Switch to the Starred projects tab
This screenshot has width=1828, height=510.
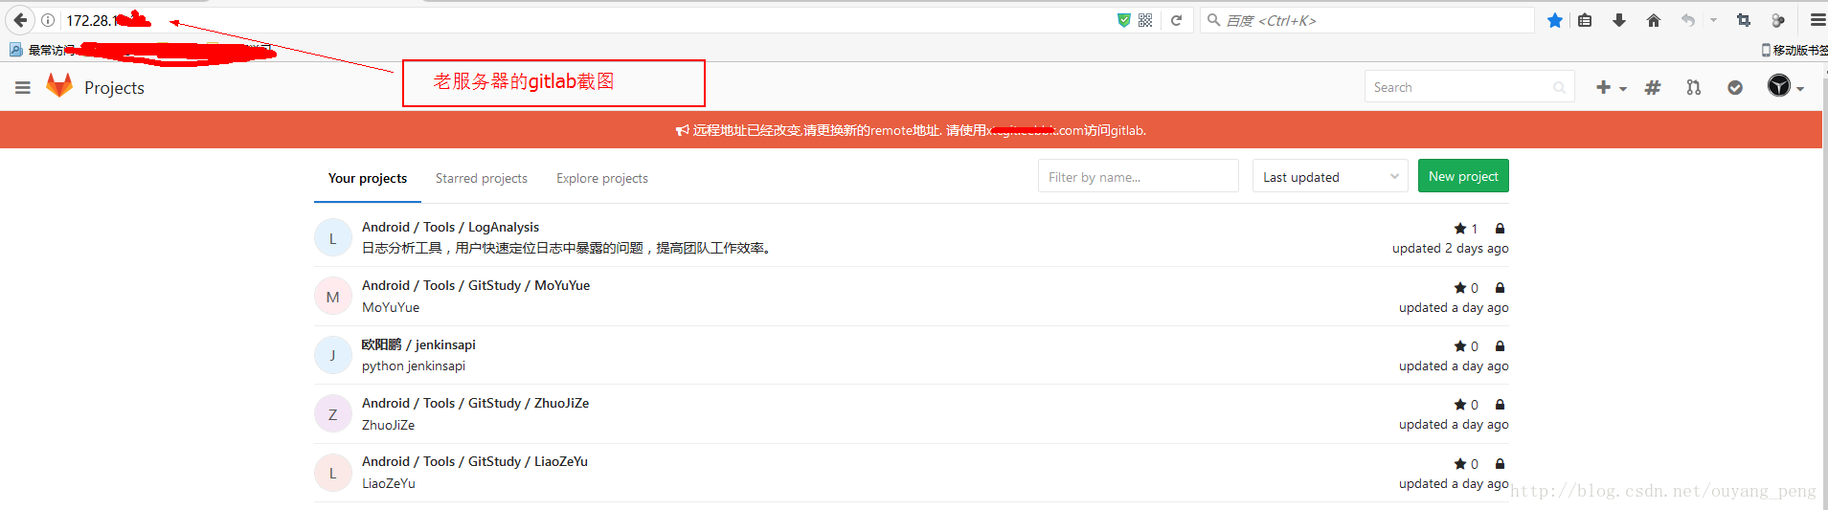coord(481,178)
